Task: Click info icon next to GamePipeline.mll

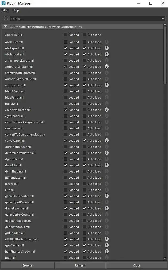Action: coord(106,208)
